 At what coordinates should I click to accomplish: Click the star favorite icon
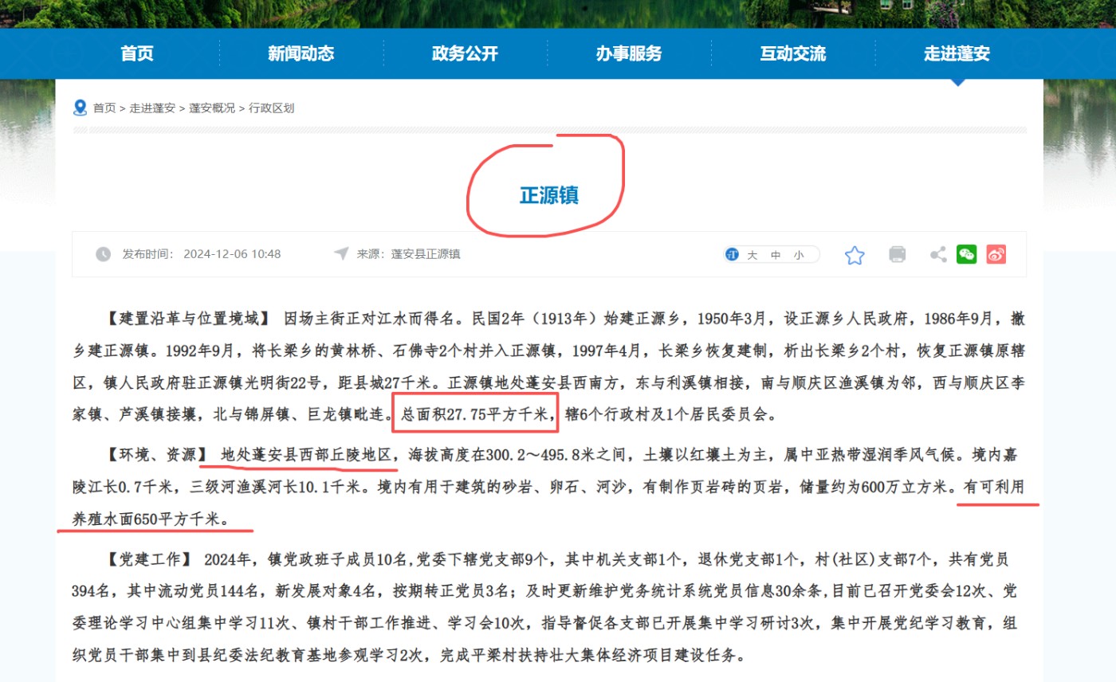tap(855, 255)
